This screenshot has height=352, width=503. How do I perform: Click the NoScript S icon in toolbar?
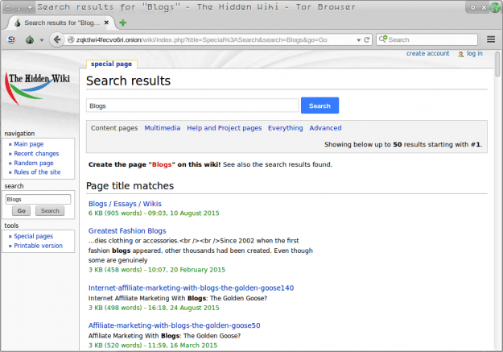11,39
